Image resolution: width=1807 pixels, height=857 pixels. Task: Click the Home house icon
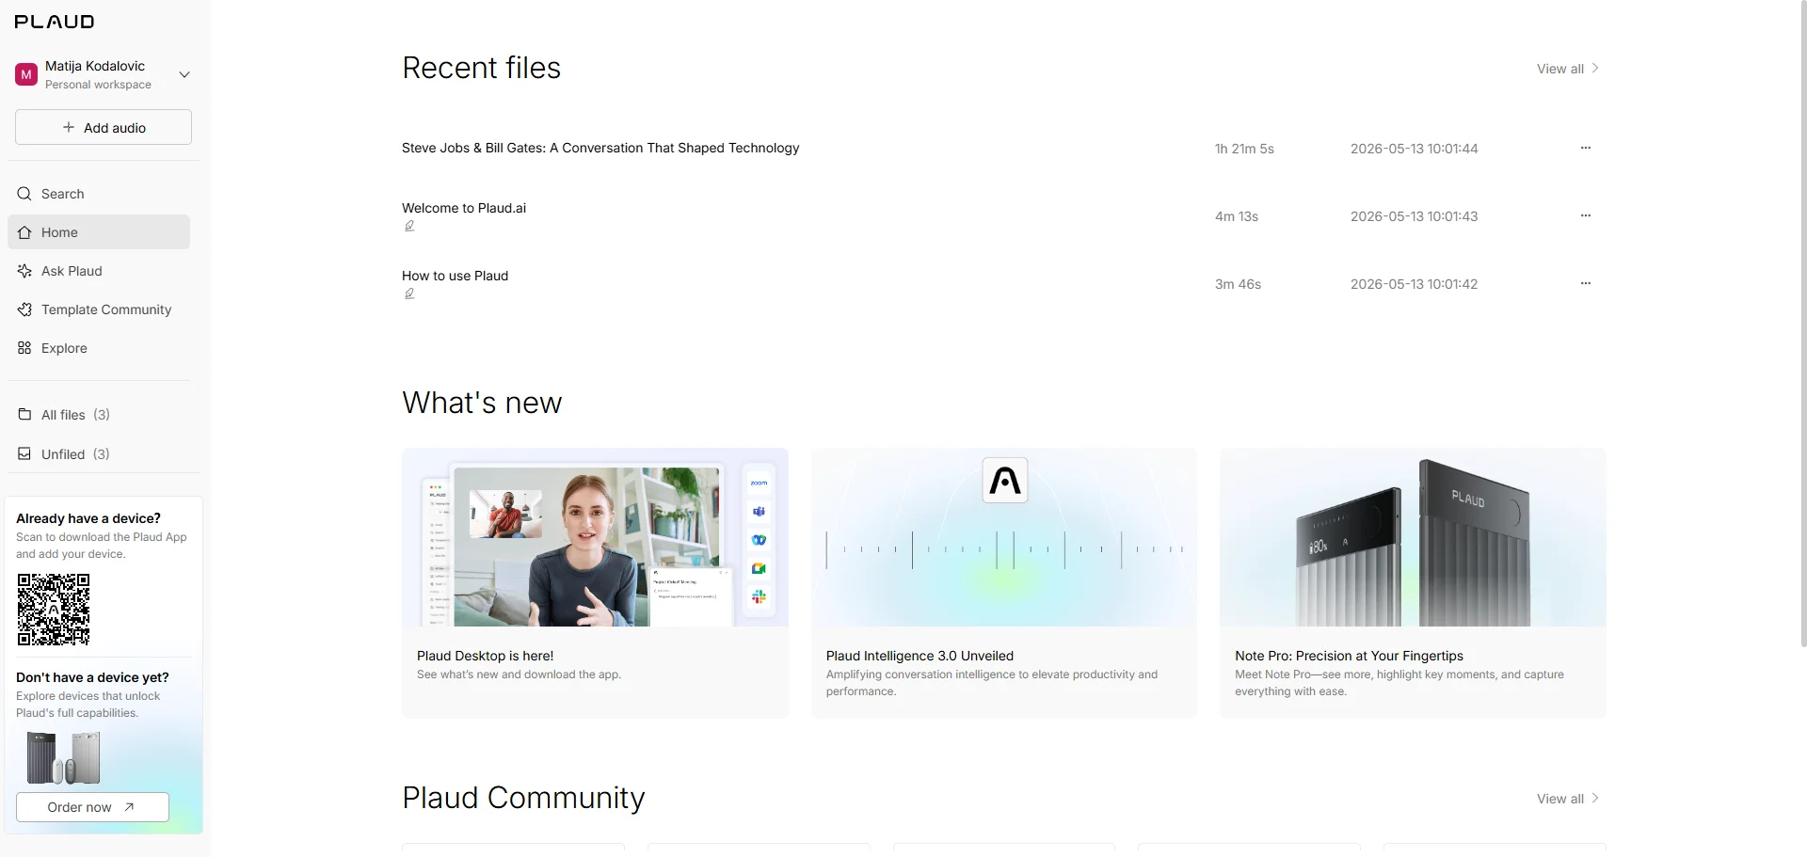click(24, 232)
